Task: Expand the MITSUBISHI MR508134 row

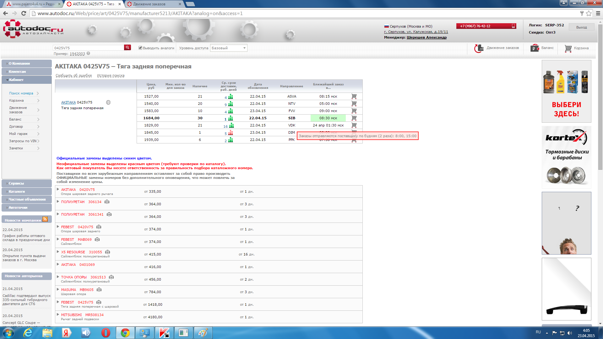Action: (x=58, y=315)
